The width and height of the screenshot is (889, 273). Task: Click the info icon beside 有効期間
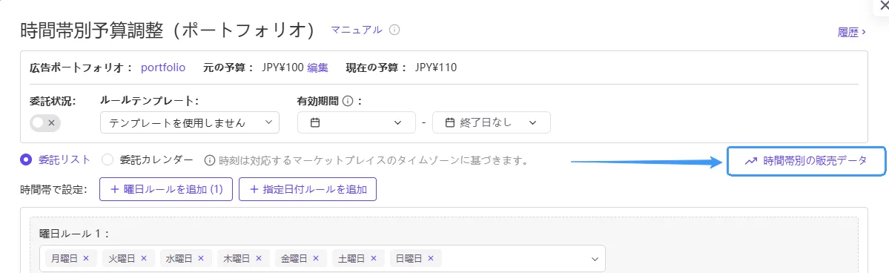(348, 102)
